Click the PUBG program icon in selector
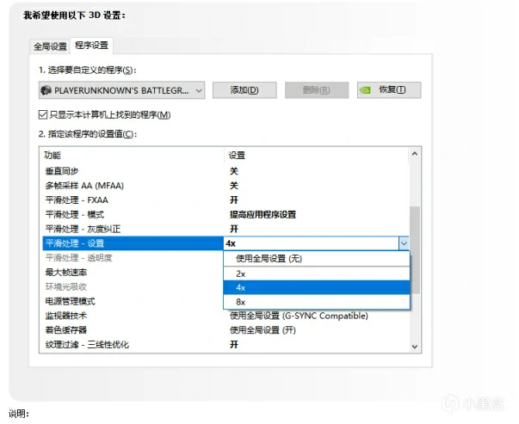This screenshot has height=424, width=519. 47,90
